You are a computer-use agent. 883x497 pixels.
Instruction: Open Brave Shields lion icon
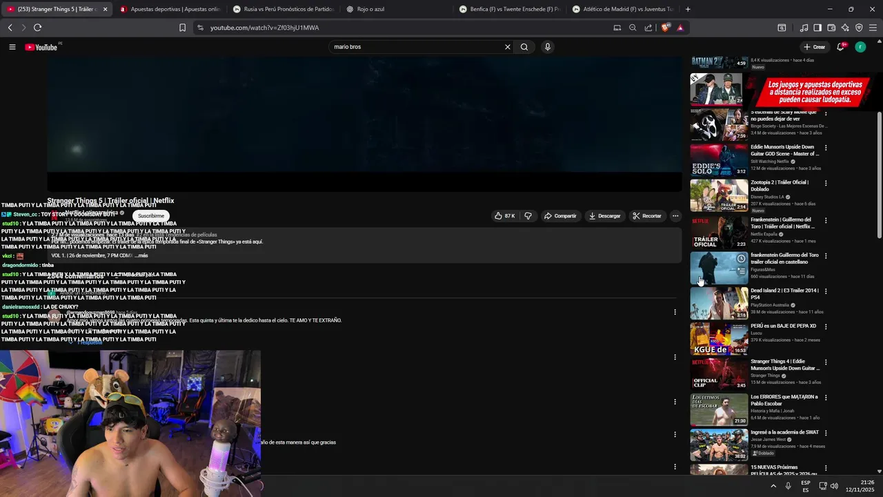(x=665, y=28)
